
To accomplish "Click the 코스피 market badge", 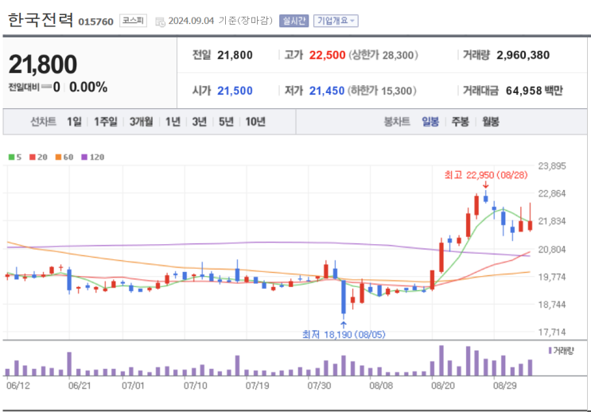I will point(132,21).
